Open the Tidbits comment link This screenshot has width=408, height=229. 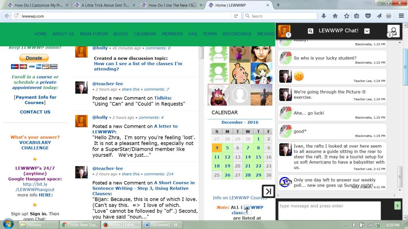[162, 98]
